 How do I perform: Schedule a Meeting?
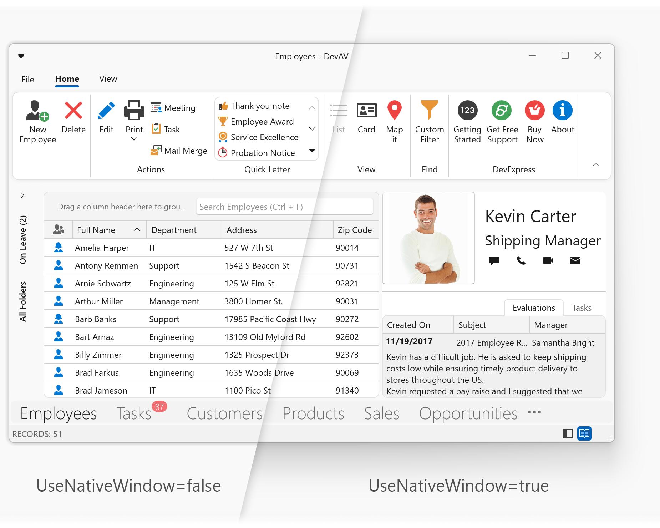point(174,108)
